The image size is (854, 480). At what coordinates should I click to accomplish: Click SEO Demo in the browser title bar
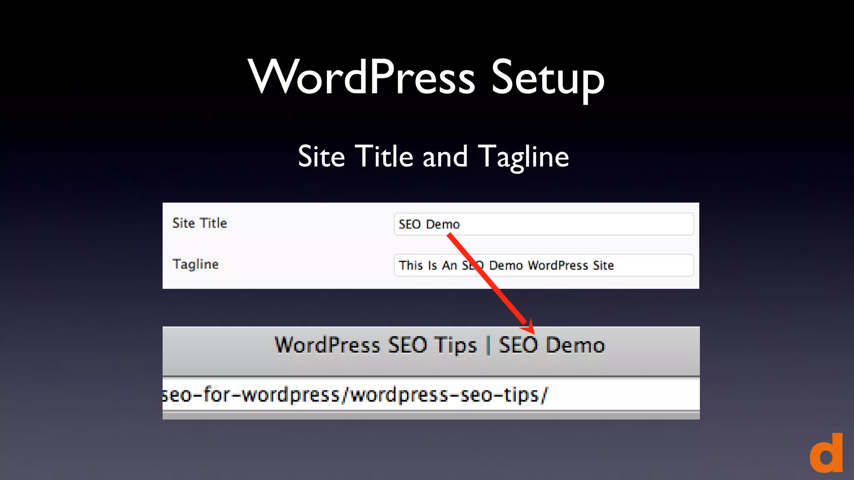(552, 345)
